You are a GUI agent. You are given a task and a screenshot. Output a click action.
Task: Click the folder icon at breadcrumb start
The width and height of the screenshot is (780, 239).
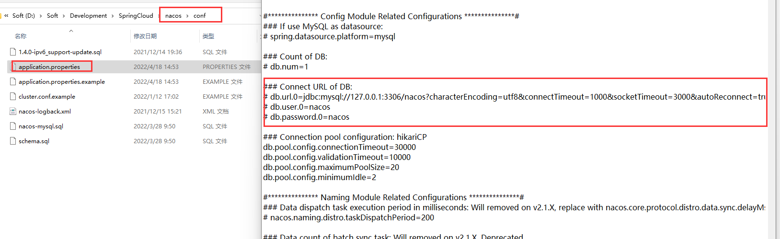pyautogui.click(x=1, y=15)
